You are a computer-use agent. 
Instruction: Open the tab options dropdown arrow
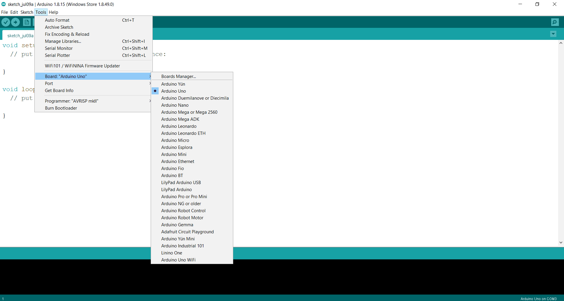pos(553,34)
